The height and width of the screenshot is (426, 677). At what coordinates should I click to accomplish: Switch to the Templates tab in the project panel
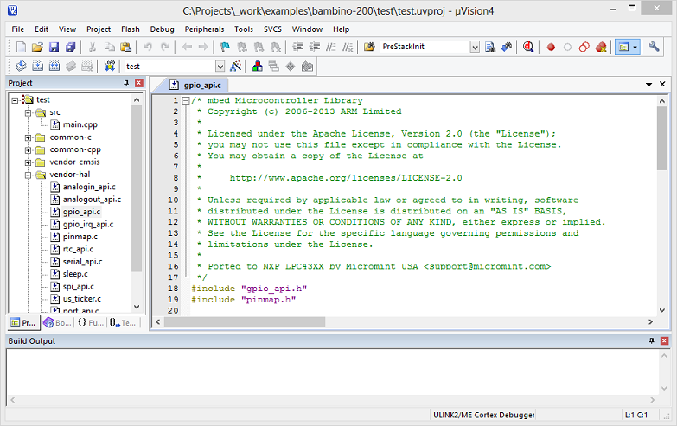pyautogui.click(x=123, y=322)
